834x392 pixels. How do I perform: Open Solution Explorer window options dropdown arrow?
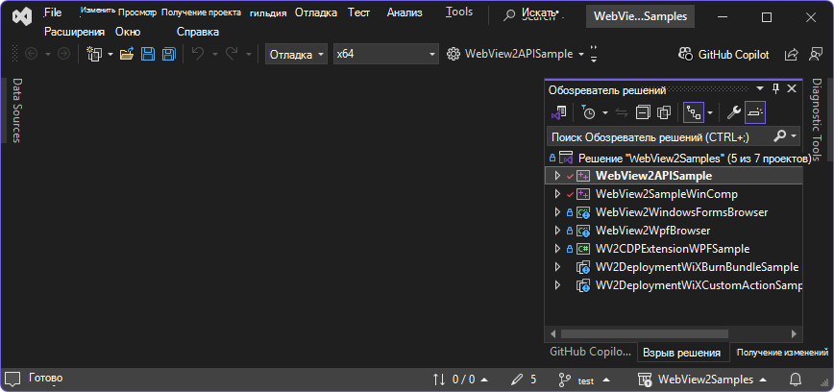(761, 88)
